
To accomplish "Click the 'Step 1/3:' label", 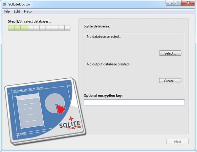I will pos(15,21).
